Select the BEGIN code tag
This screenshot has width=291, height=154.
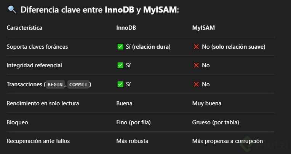click(55, 84)
